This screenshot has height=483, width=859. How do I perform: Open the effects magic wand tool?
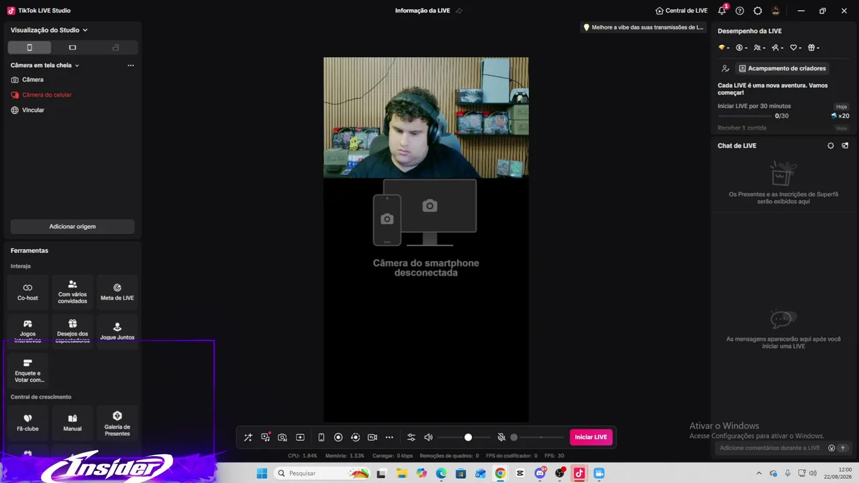[248, 437]
